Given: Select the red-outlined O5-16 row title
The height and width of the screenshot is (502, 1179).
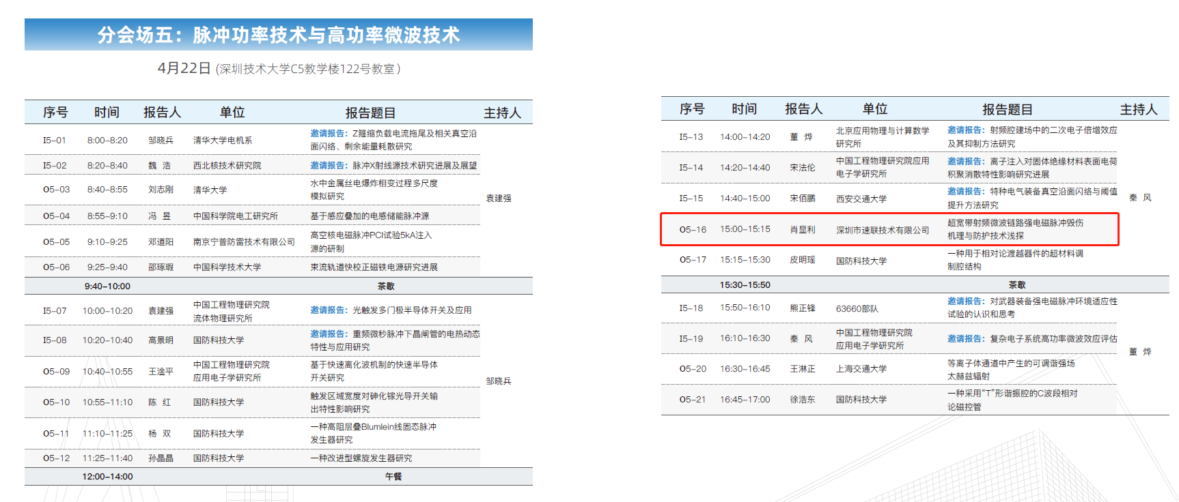Looking at the screenshot, I should coord(1014,229).
